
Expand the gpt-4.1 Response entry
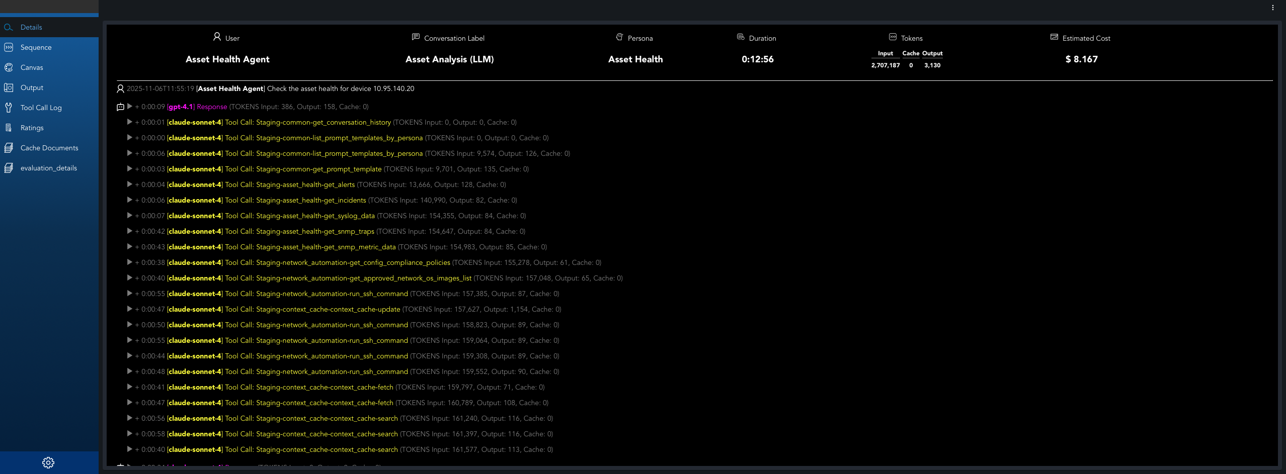tap(129, 107)
